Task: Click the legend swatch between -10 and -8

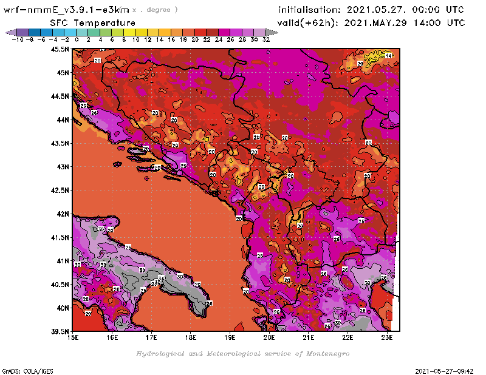Action: 23,32
